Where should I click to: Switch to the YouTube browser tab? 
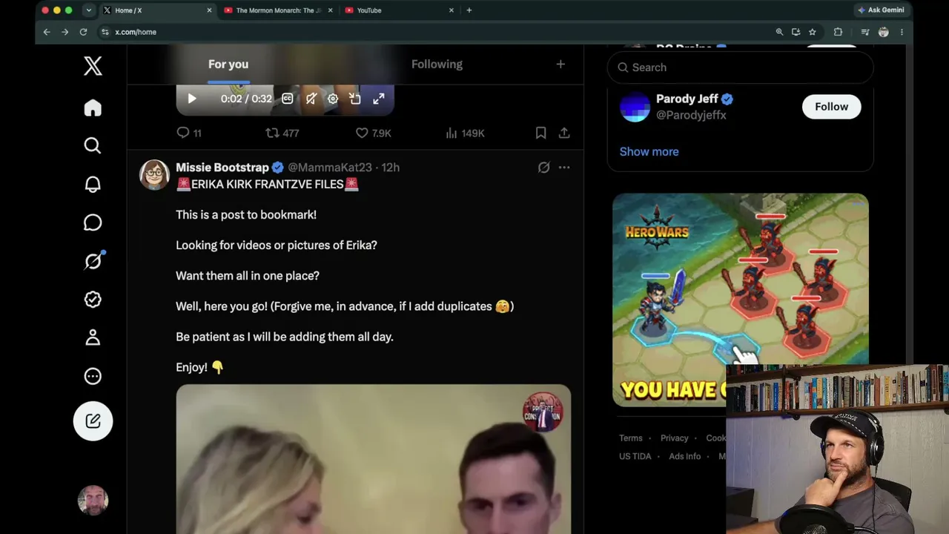coord(398,10)
